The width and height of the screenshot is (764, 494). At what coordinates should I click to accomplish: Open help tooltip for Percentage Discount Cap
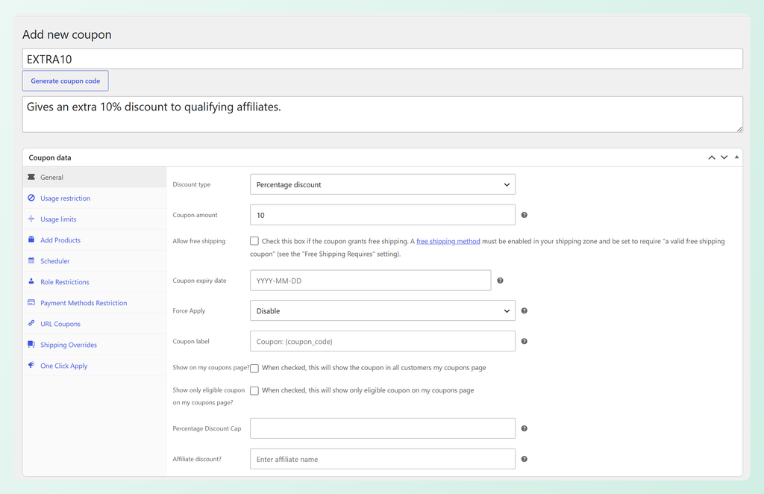(x=525, y=429)
